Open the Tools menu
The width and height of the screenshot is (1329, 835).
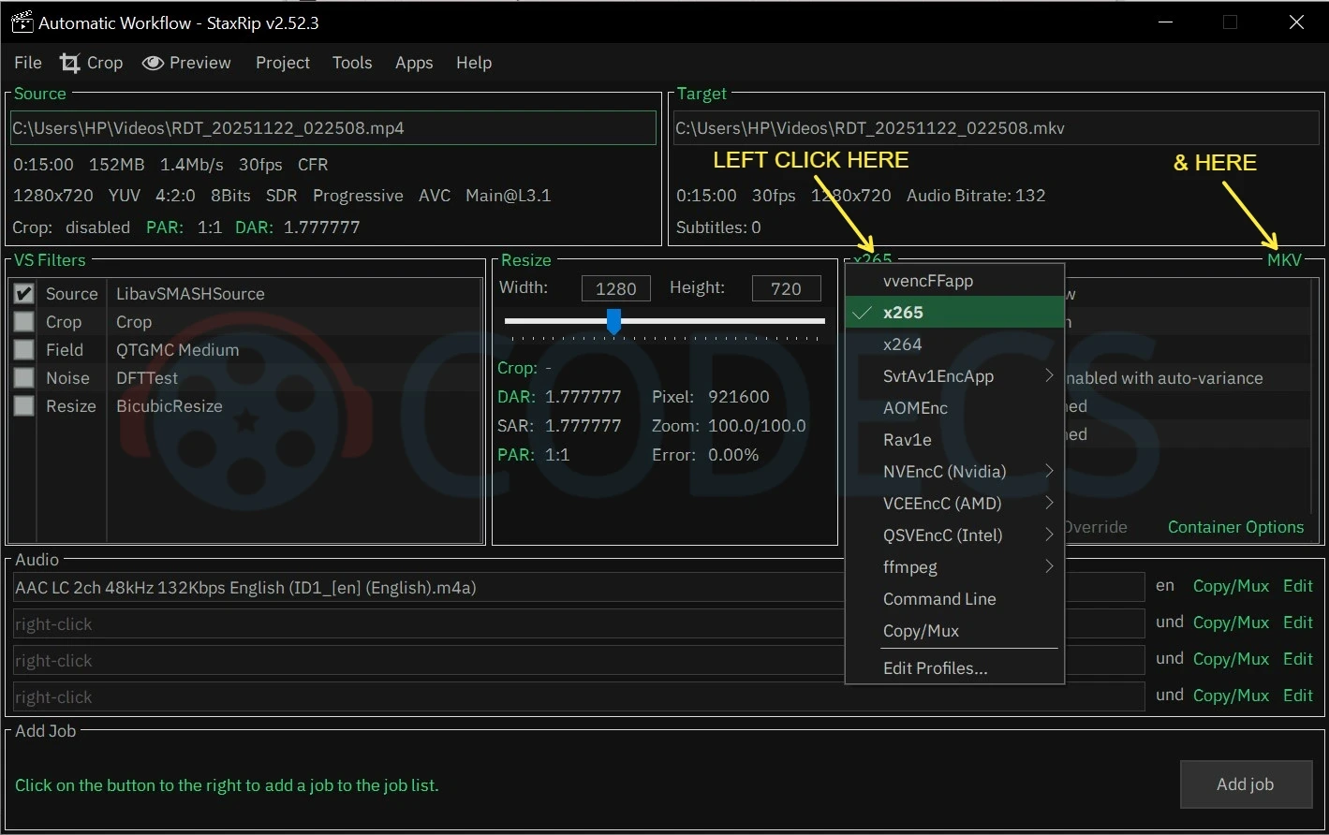click(x=352, y=63)
